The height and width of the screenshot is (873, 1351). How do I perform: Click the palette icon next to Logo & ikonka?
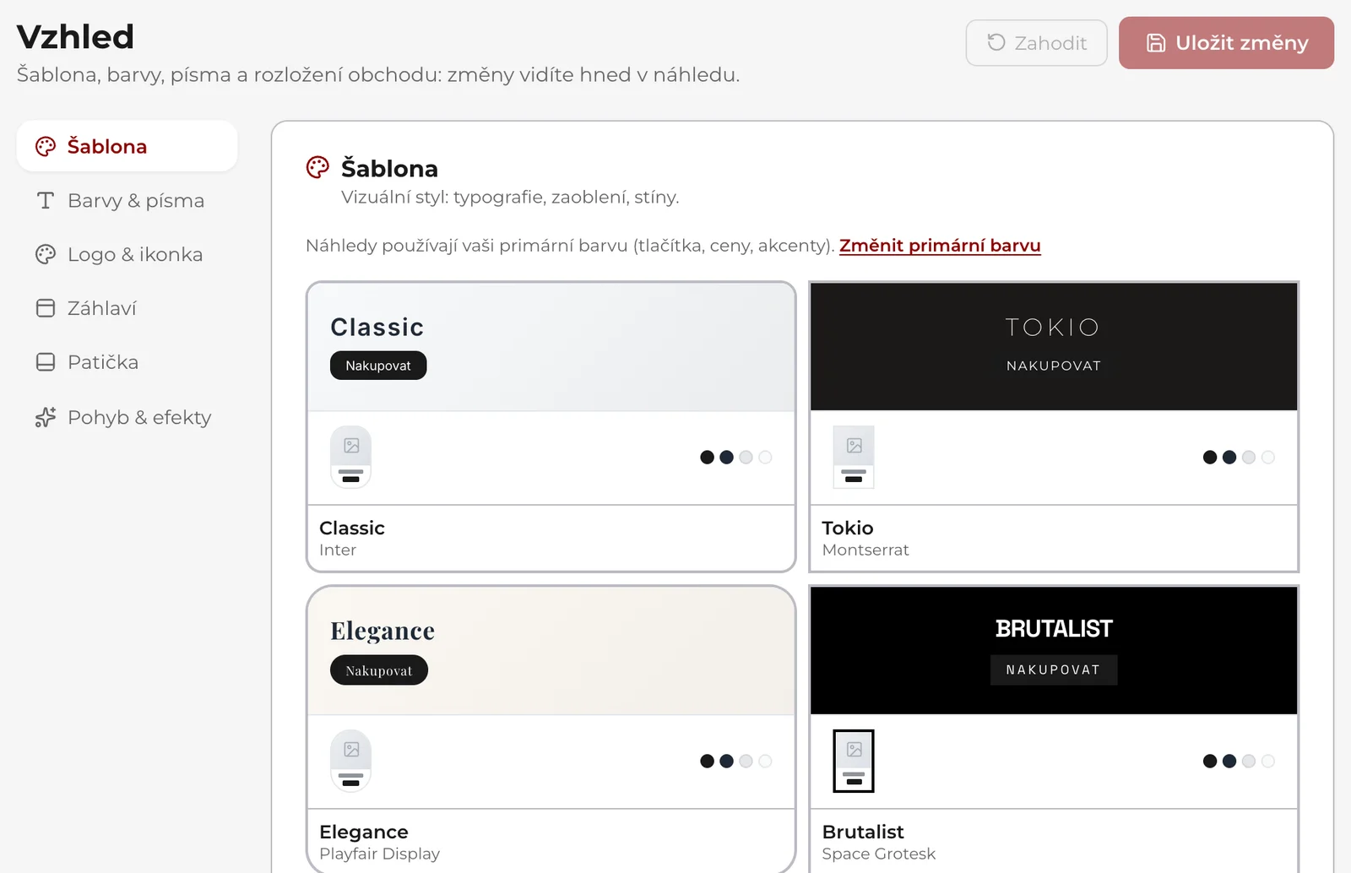click(46, 254)
